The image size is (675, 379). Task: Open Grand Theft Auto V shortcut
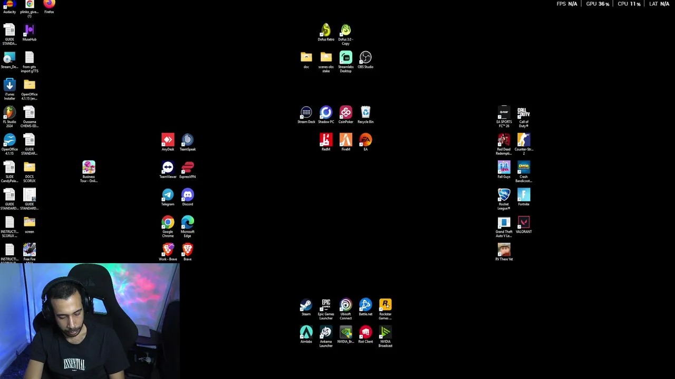pos(504,226)
